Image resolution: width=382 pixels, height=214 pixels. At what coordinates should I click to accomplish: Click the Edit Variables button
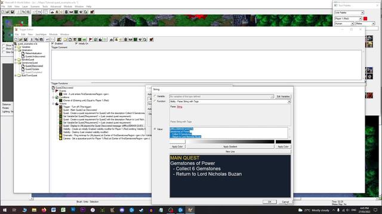pos(283,96)
